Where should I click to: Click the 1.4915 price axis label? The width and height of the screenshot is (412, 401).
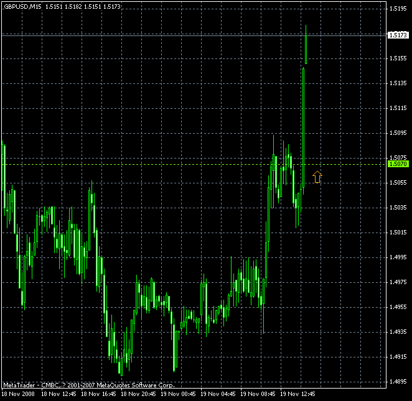pos(398,357)
